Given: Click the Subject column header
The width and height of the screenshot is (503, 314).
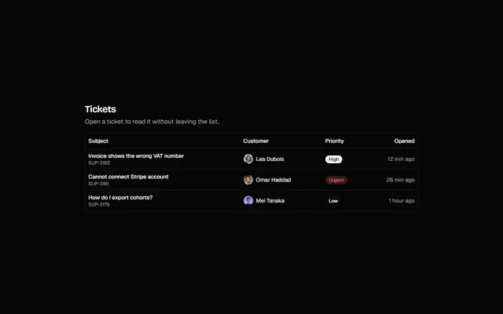Looking at the screenshot, I should coord(98,141).
